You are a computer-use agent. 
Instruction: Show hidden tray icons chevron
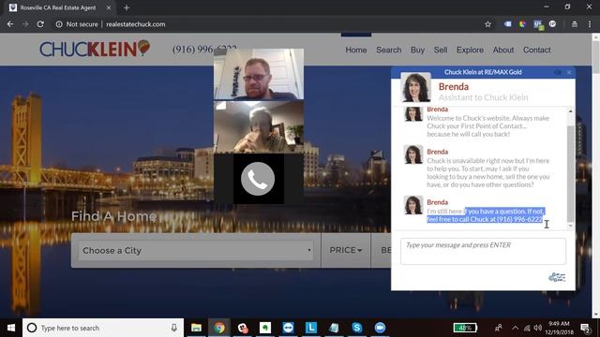pyautogui.click(x=515, y=328)
